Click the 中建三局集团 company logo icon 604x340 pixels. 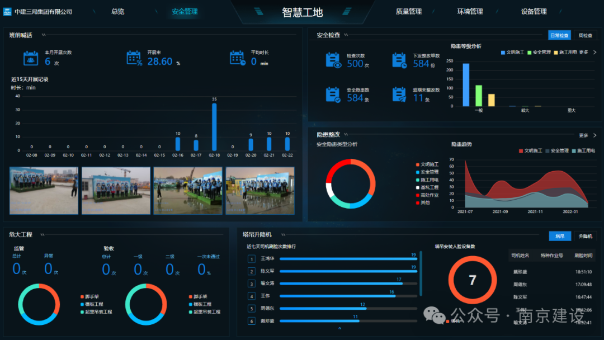[7, 12]
